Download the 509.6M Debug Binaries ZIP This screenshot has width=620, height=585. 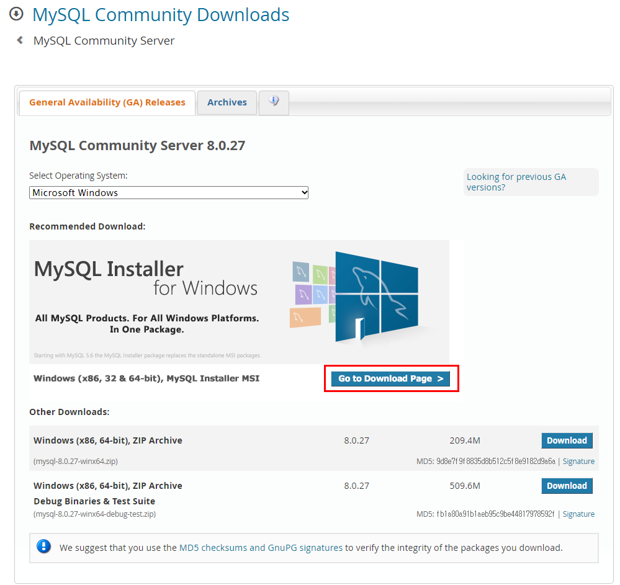coord(567,486)
